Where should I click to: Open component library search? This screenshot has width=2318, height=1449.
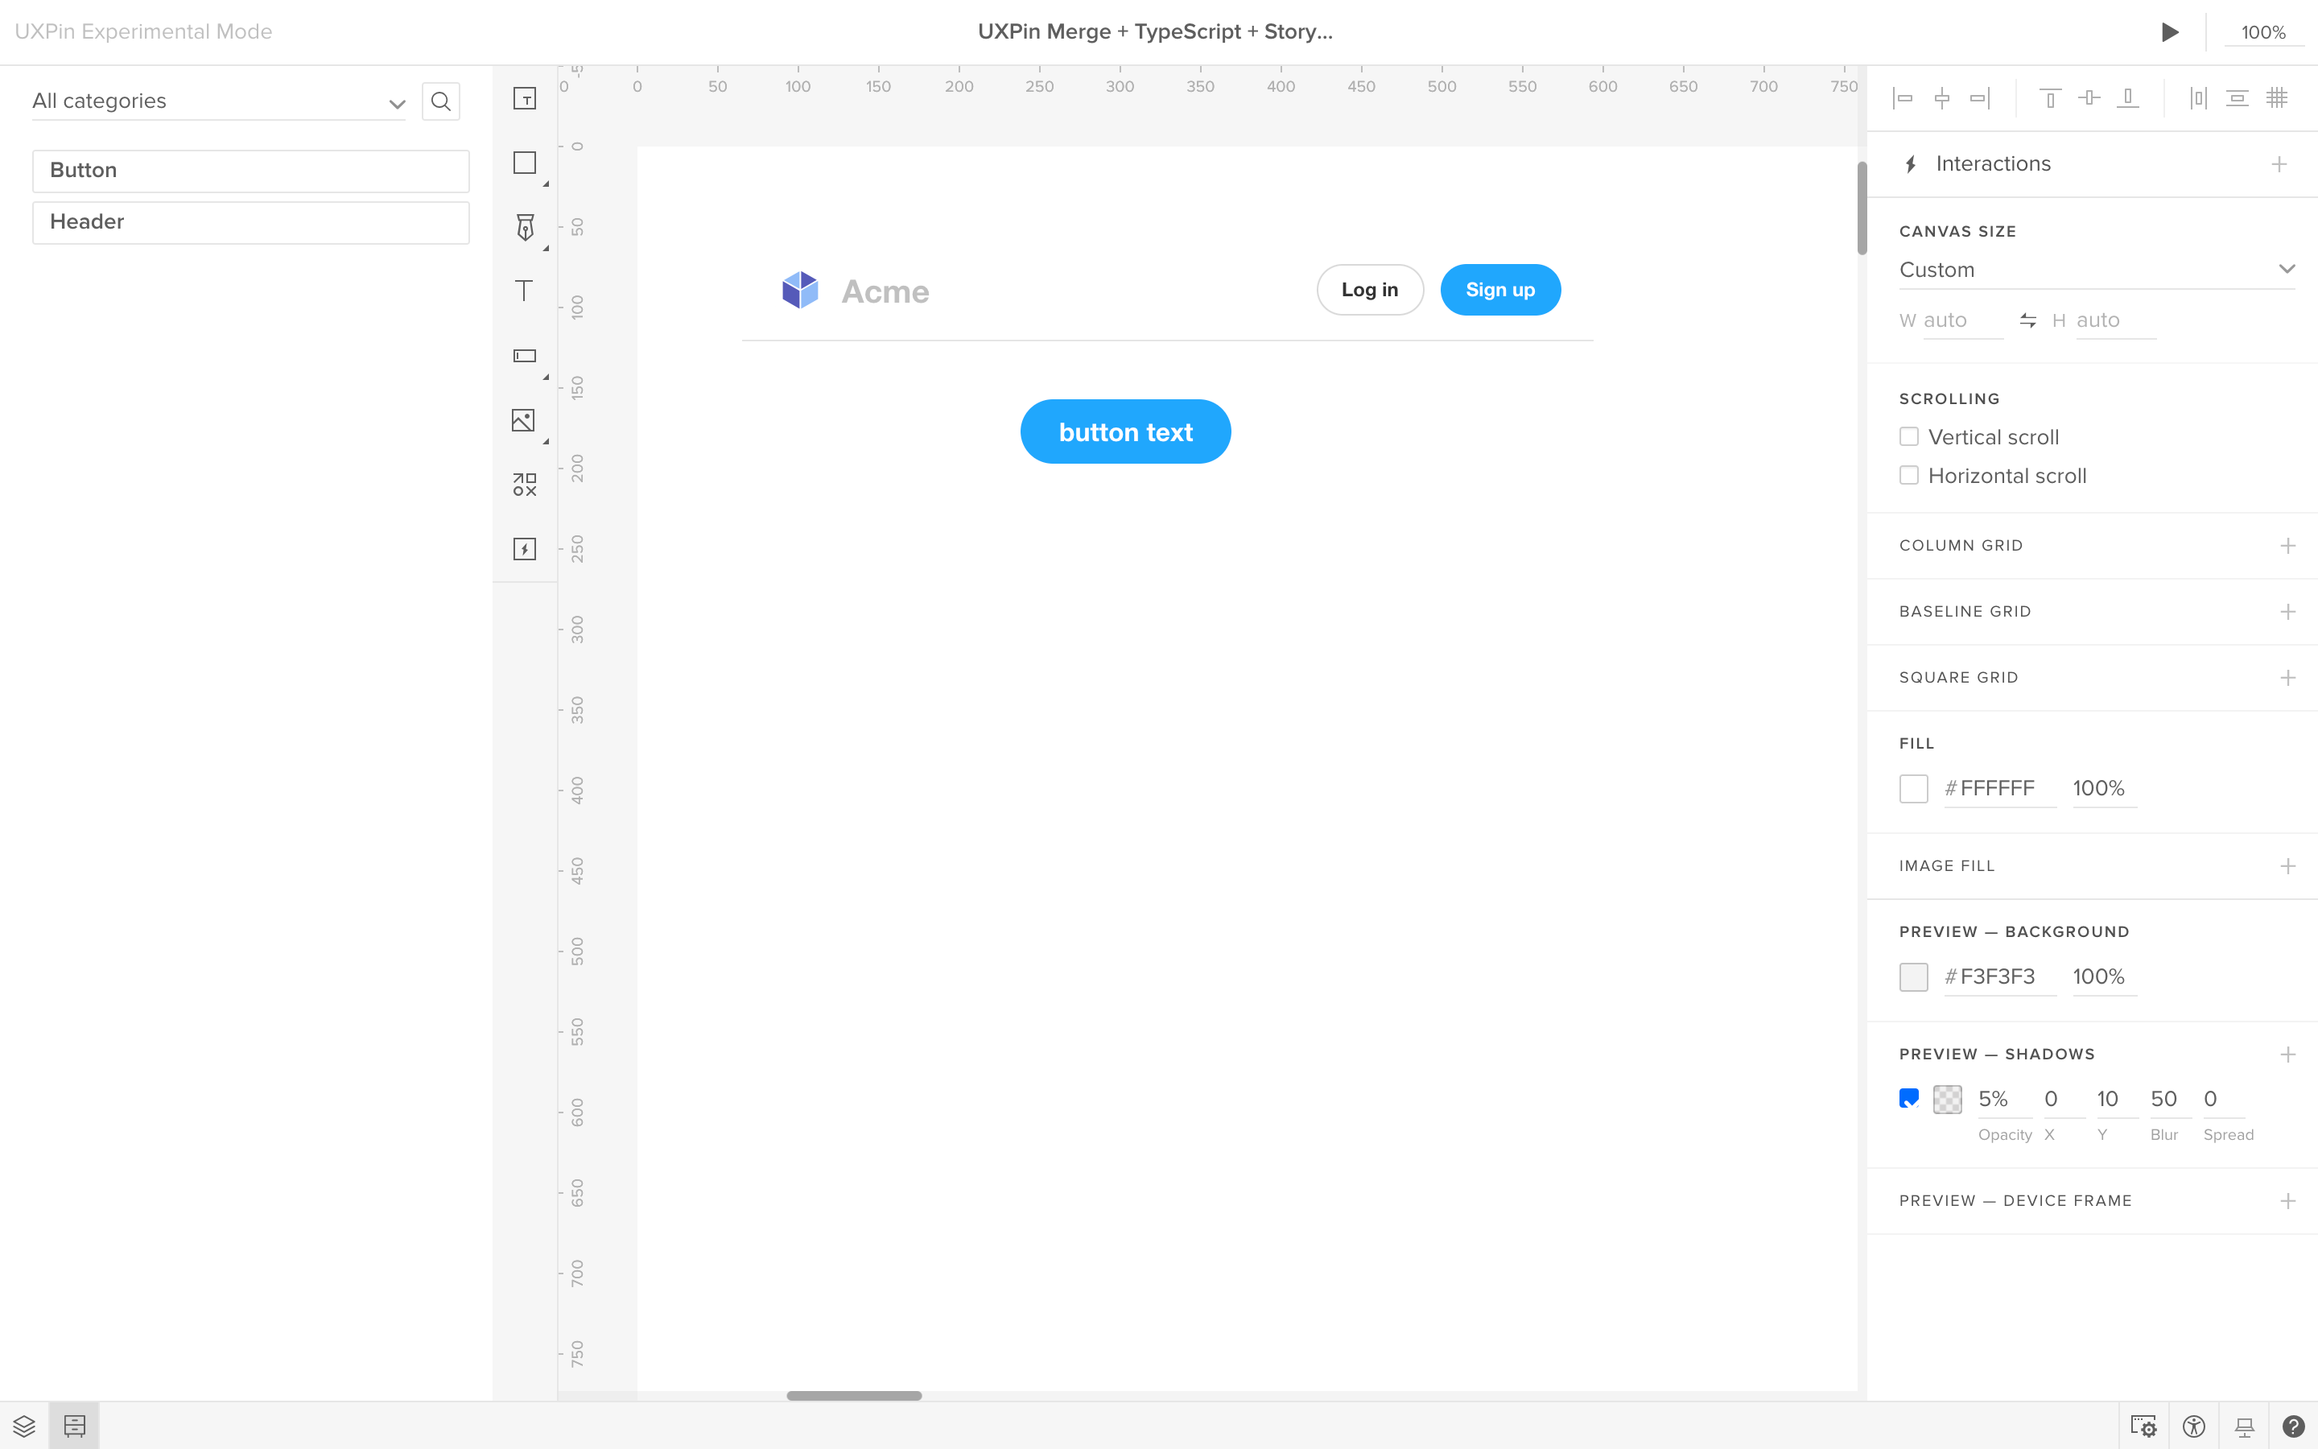(x=439, y=101)
